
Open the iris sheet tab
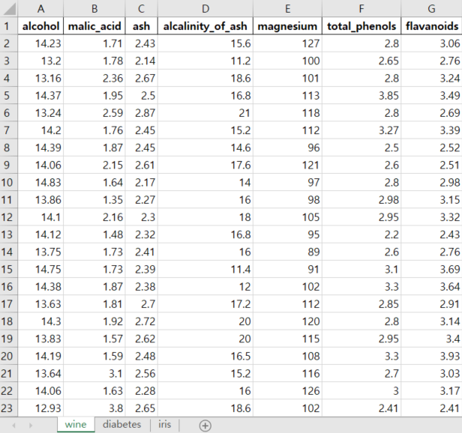coord(165,425)
